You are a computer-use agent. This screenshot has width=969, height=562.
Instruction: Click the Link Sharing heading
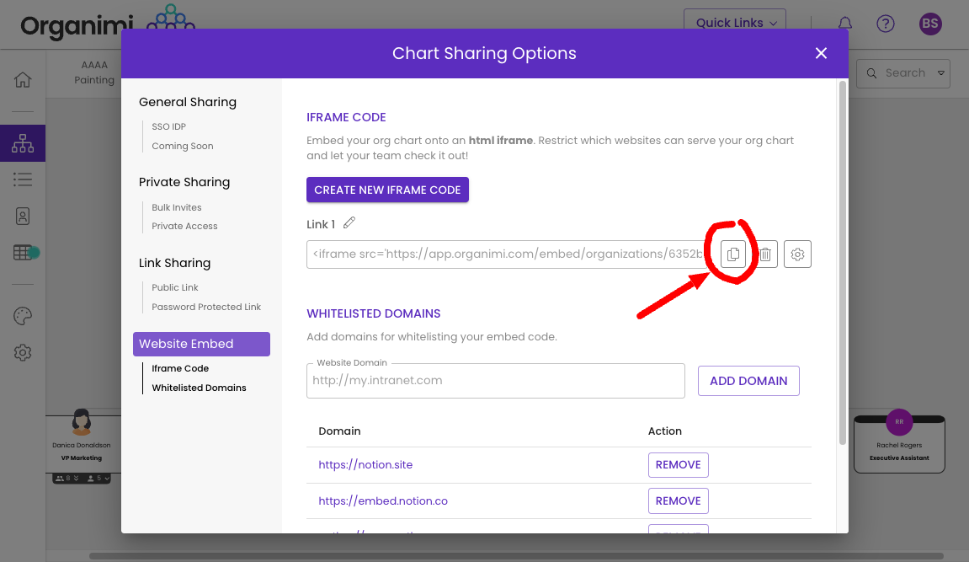point(174,263)
